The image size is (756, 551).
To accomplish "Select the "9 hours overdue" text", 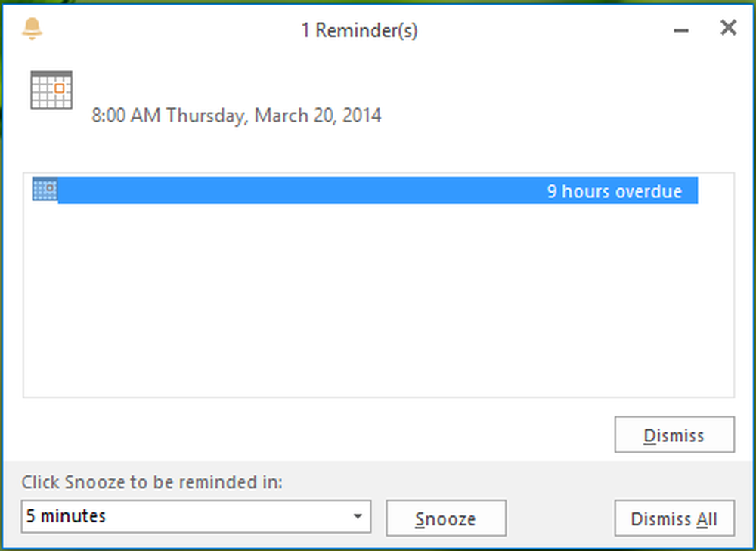I will 614,191.
